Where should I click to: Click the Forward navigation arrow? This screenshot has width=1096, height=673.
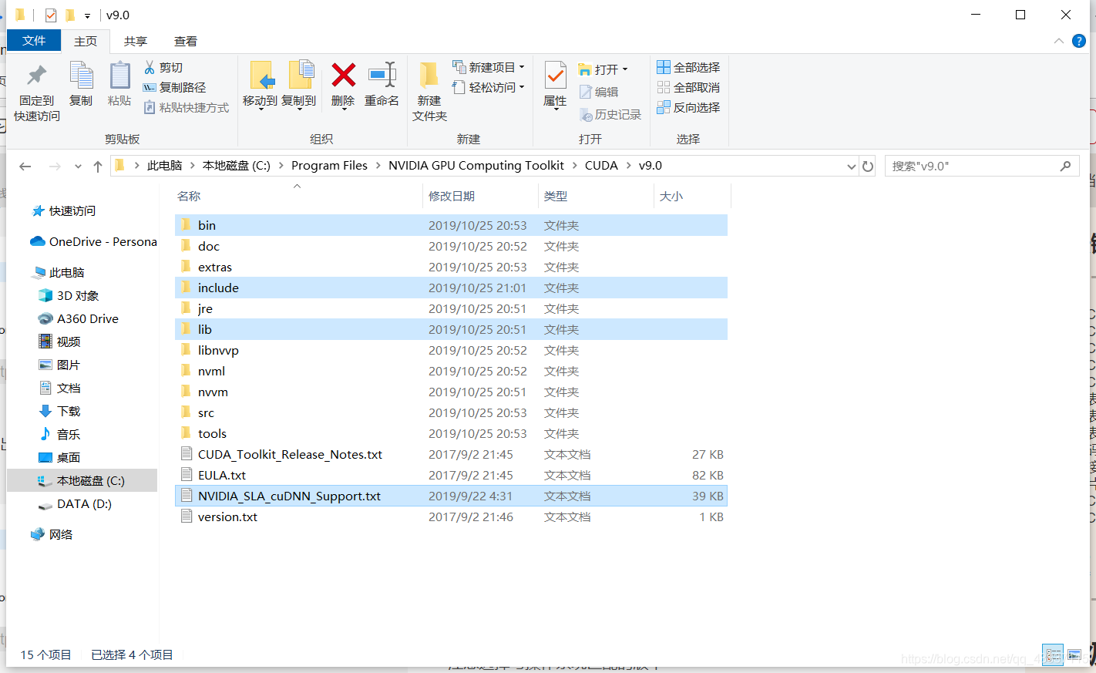[x=55, y=166]
